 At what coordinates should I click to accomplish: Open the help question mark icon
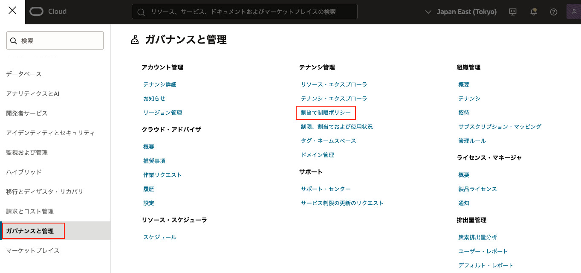[x=554, y=12]
